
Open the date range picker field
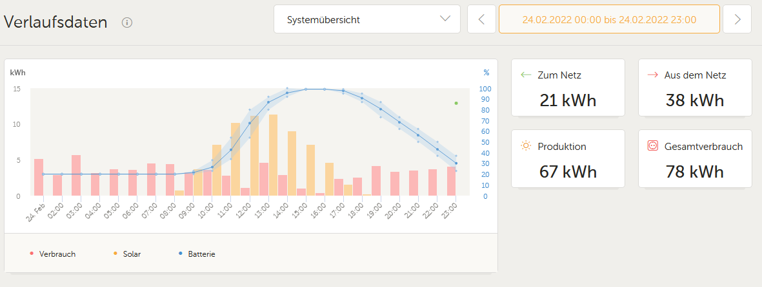[608, 19]
